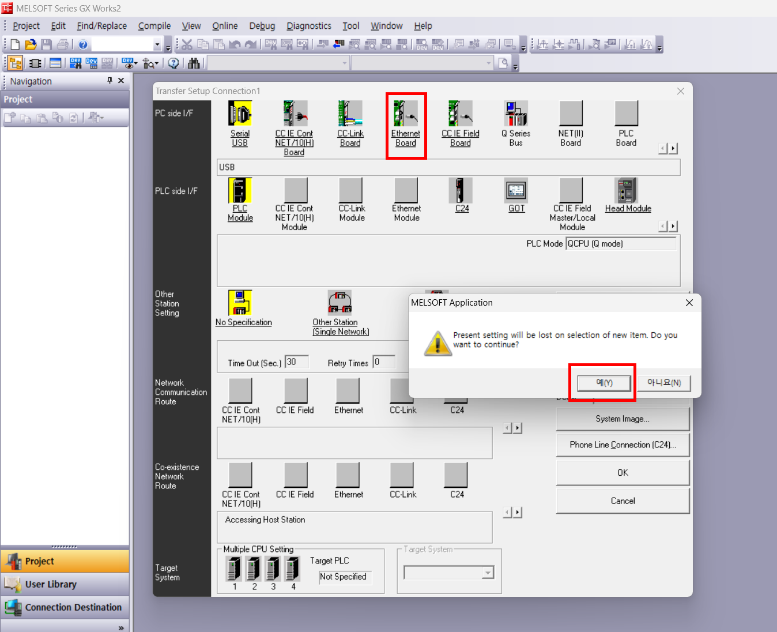Close the Navigation panel
The width and height of the screenshot is (777, 632).
(121, 81)
